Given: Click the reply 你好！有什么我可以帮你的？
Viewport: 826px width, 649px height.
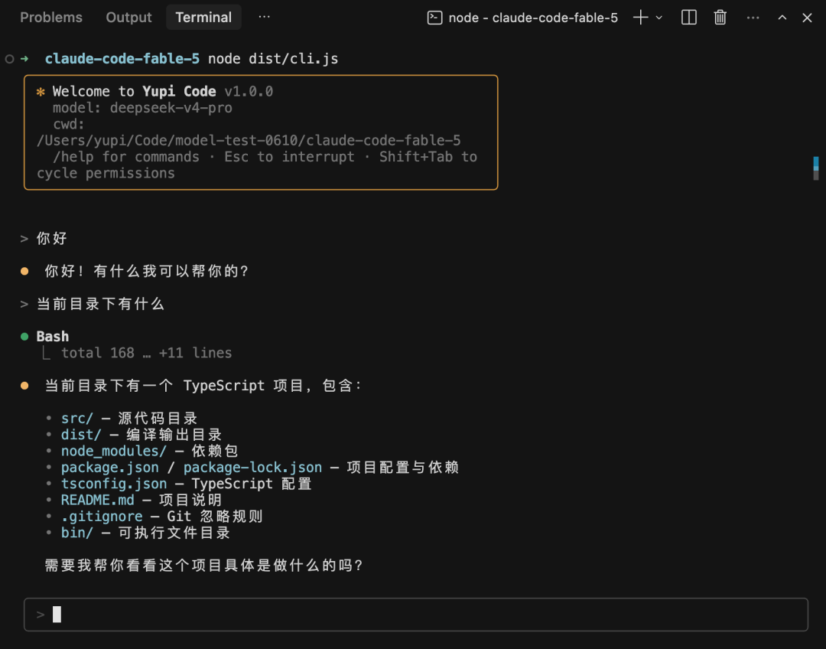Looking at the screenshot, I should click(146, 271).
